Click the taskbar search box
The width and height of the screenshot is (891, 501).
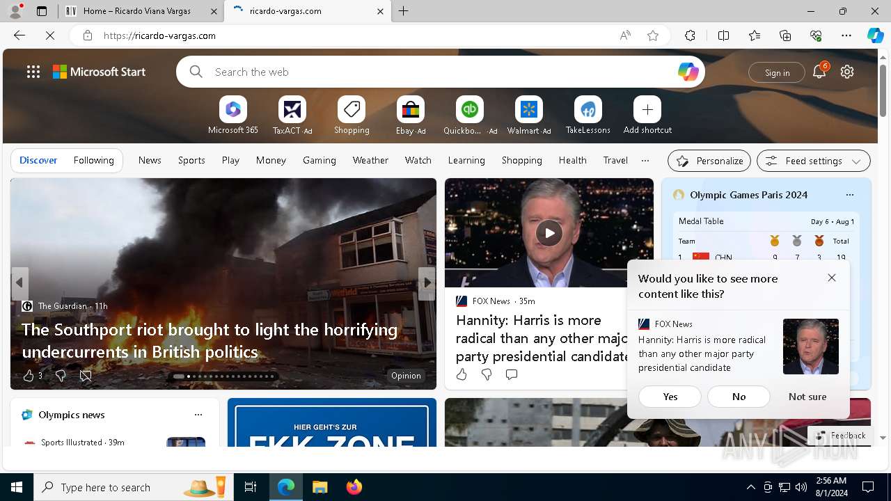pyautogui.click(x=134, y=487)
